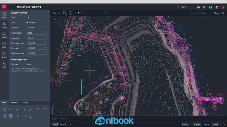
Task: Click the Redo arrow in toolbar
Action: (59, 13)
